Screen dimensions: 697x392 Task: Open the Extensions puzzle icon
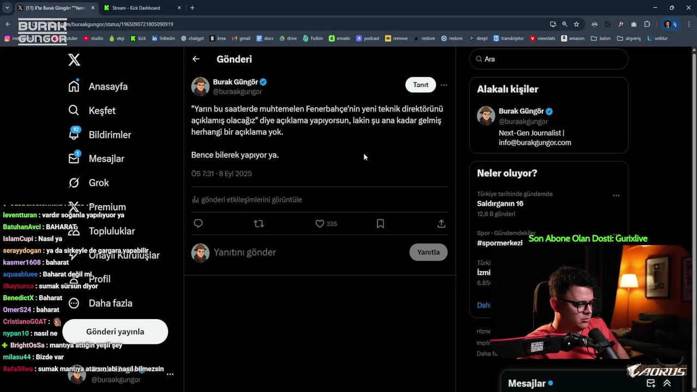pyautogui.click(x=647, y=24)
